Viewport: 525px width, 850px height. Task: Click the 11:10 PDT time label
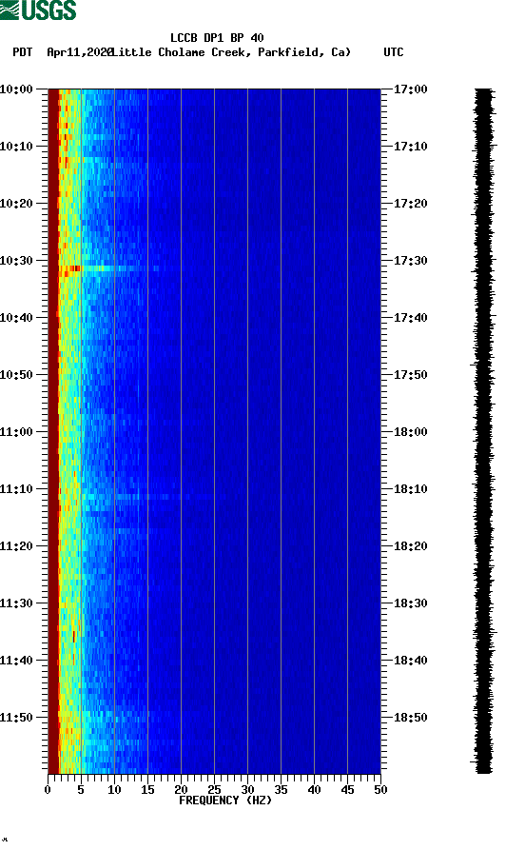(x=16, y=488)
